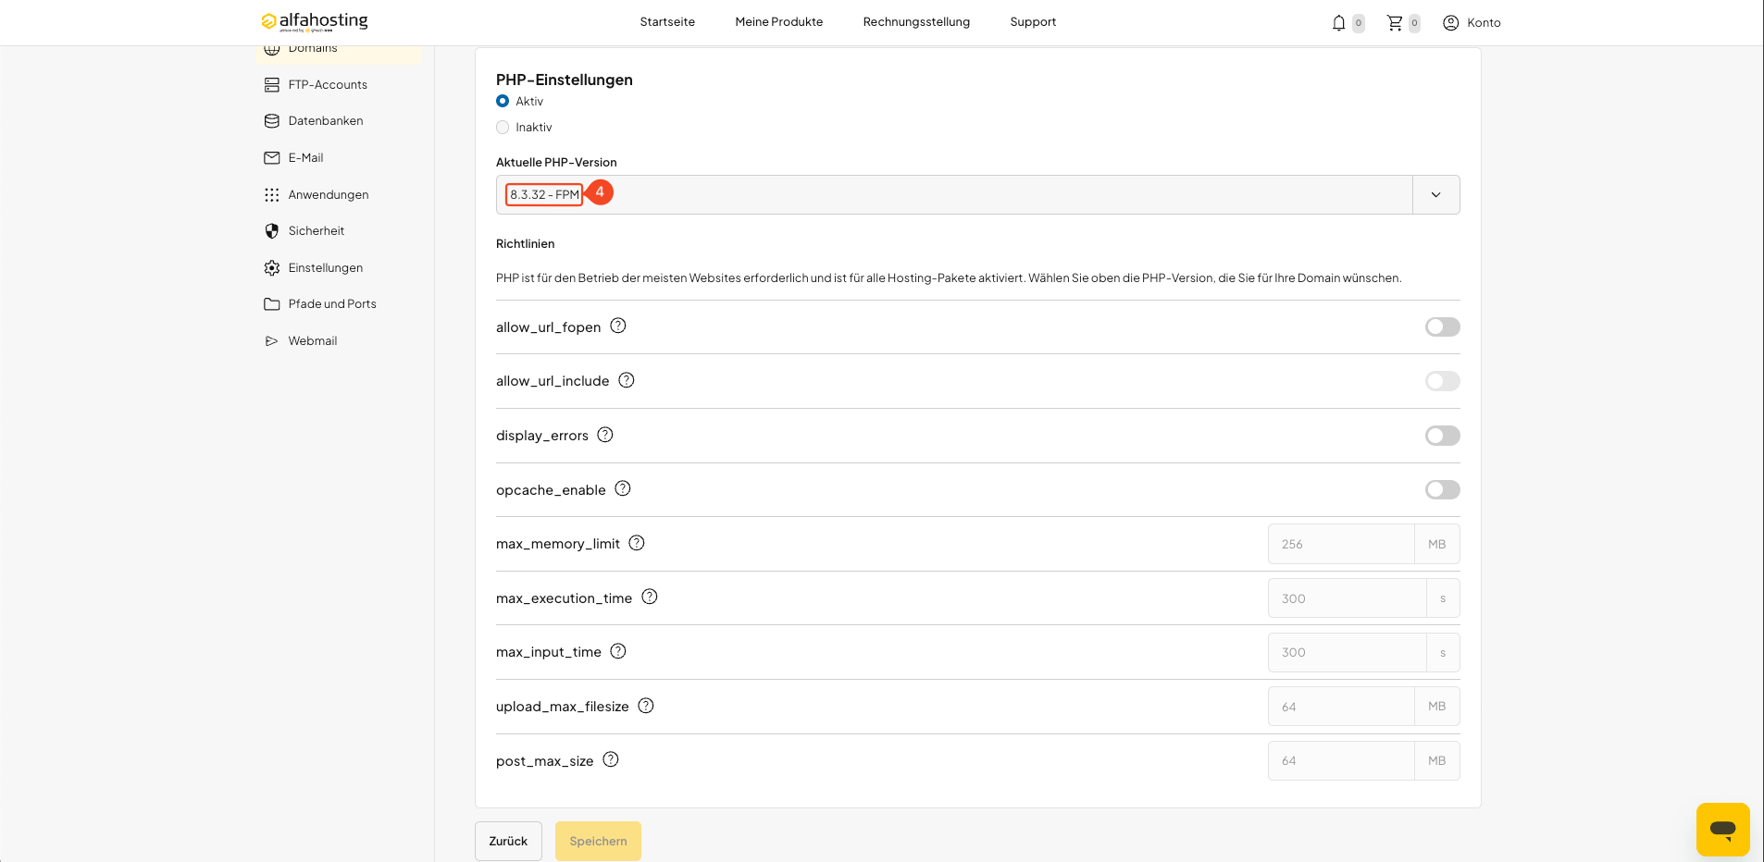Click the alfahosting logo
Viewport: 1764px width, 862px height.
(315, 21)
